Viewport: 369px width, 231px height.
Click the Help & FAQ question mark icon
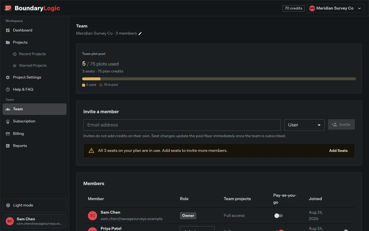pos(8,89)
